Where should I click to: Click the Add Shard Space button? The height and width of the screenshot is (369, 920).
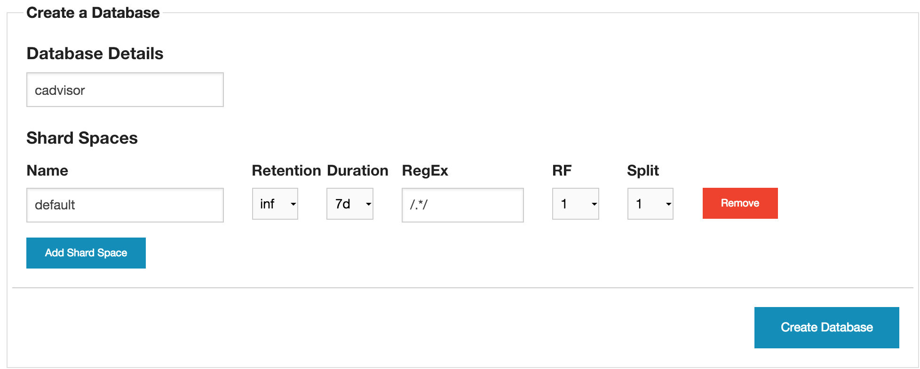(86, 253)
